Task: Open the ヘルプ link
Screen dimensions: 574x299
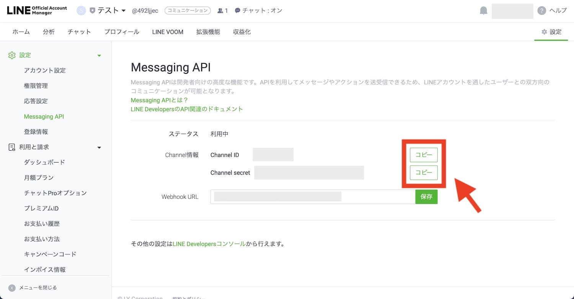Action: (558, 11)
